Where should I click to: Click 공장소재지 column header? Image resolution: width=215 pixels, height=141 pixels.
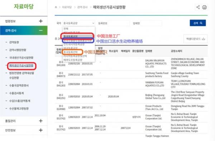(176, 51)
